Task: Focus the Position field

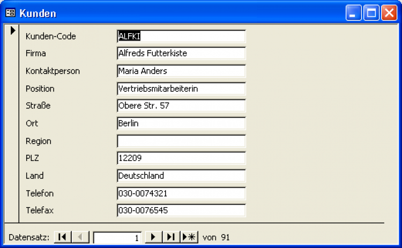Action: point(181,89)
